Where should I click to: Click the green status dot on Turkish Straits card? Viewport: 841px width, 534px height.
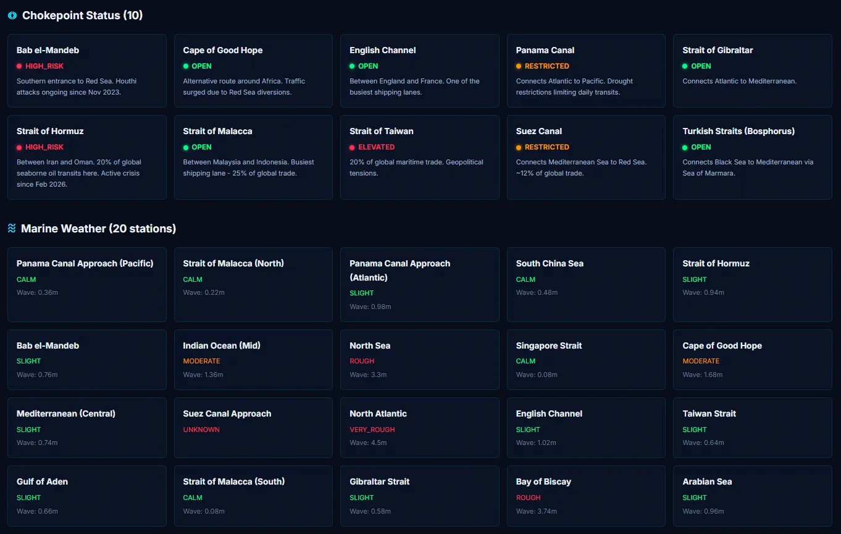[685, 148]
